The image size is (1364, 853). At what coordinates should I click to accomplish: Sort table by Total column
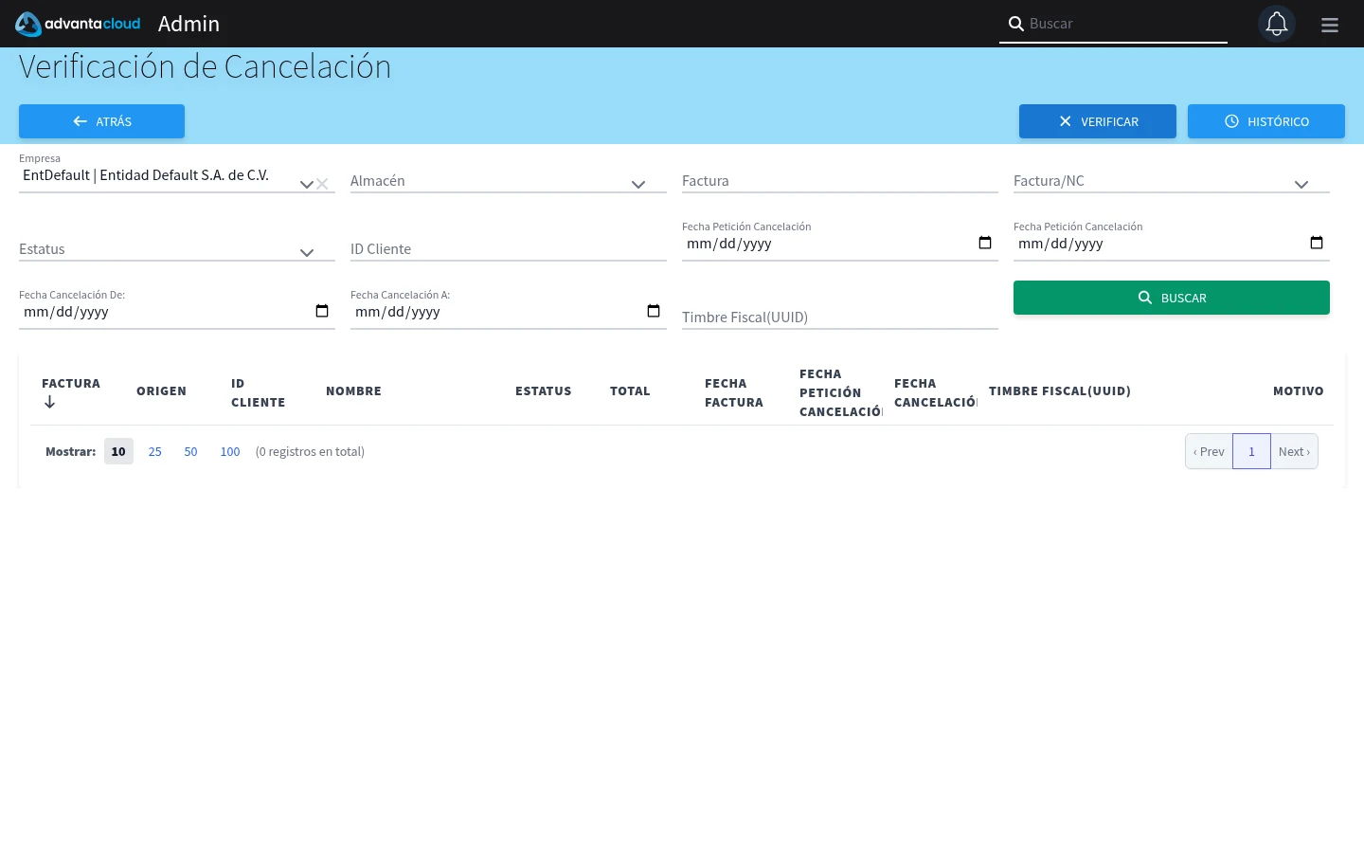630,390
